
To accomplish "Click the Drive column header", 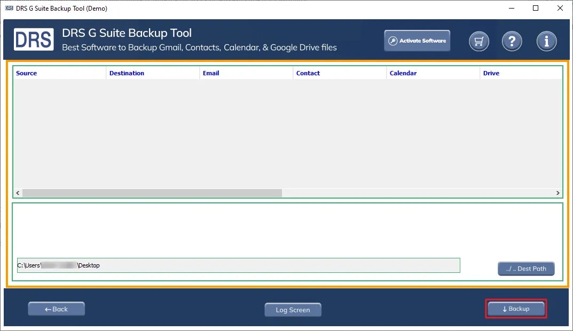I will point(521,73).
